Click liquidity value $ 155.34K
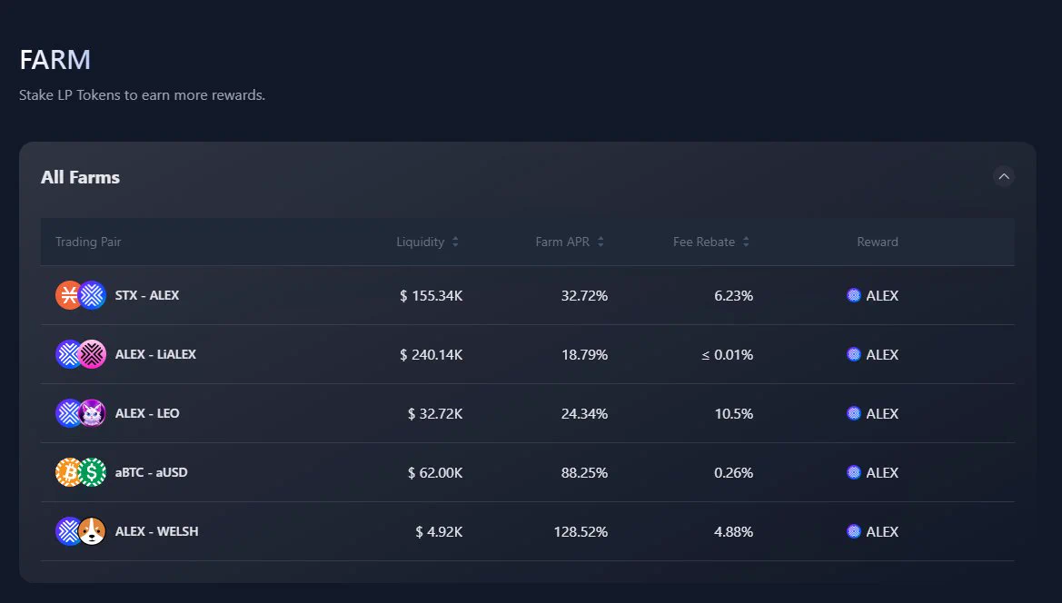Image resolution: width=1062 pixels, height=603 pixels. [x=431, y=296]
